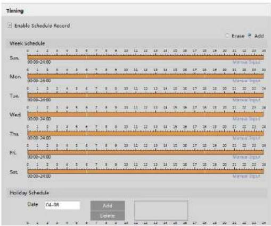Screen dimensions: 271x226
Task: Open Manual Input for Monday
Action: [247, 81]
